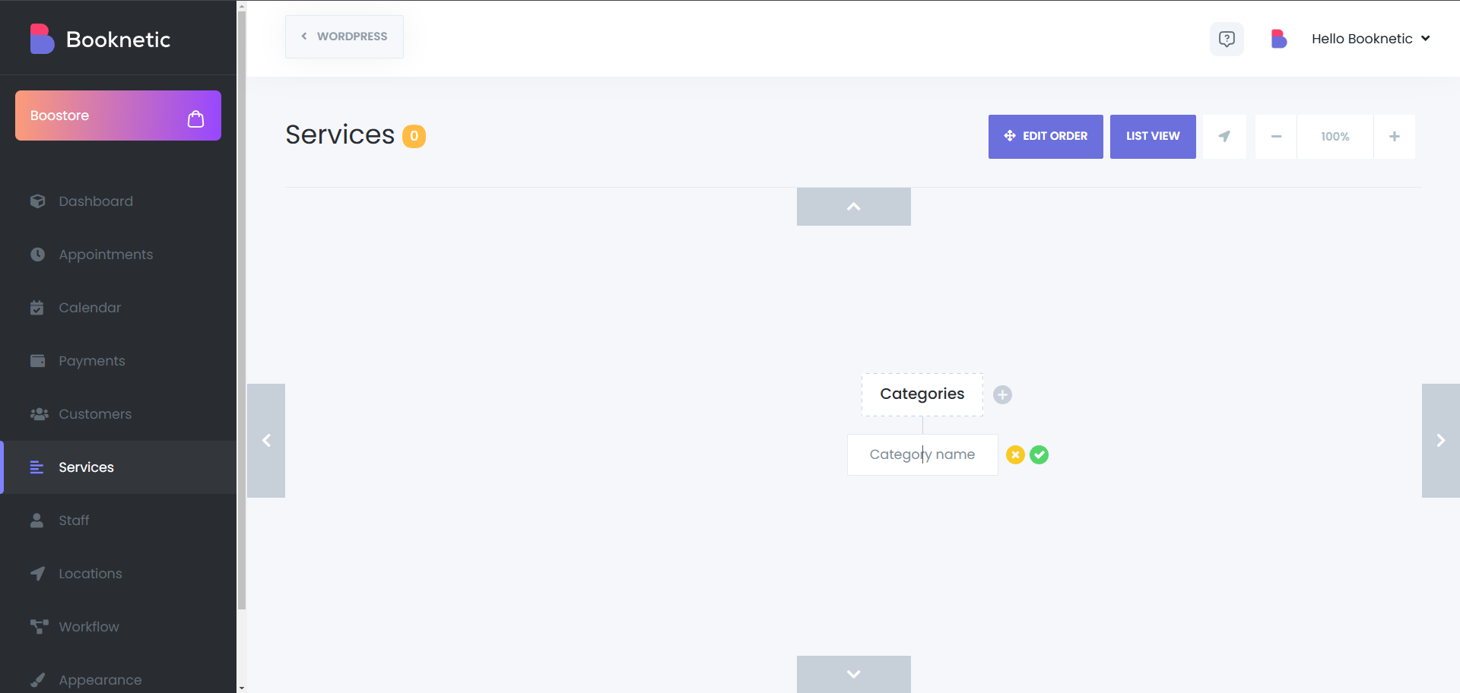Confirm the category with green checkmark
This screenshot has width=1460, height=693.
click(1039, 454)
